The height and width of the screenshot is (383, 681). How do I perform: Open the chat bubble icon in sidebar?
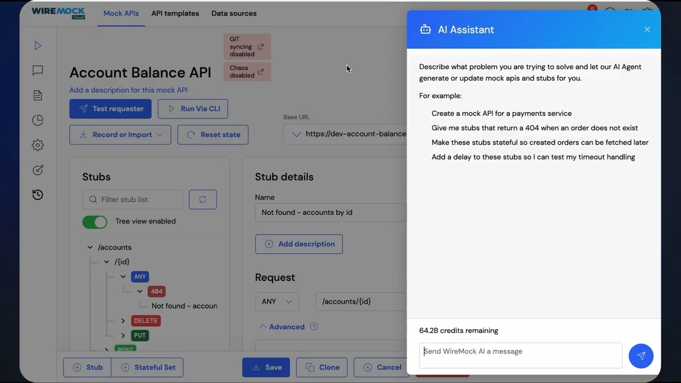click(x=38, y=70)
